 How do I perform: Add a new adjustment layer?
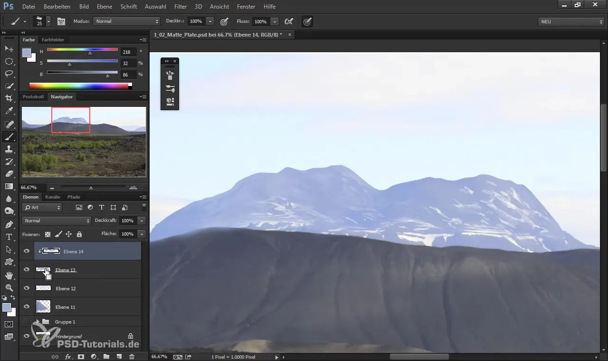pos(94,356)
